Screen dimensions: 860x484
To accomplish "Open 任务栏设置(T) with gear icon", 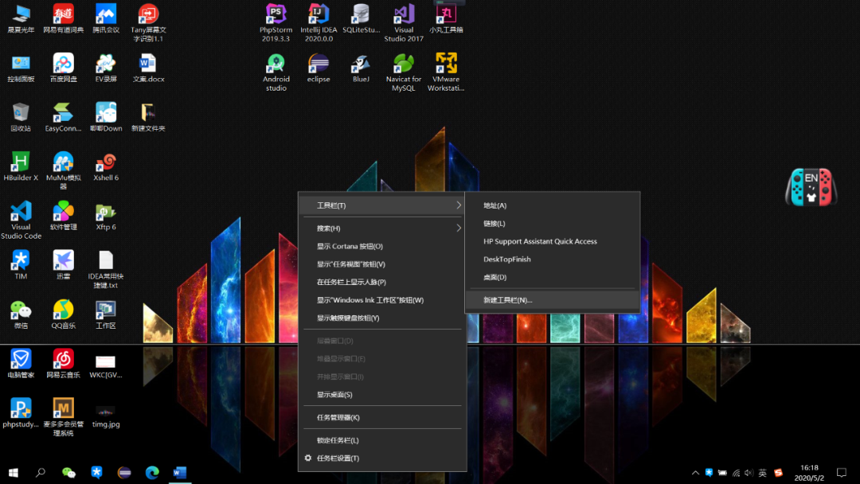I will coord(338,459).
